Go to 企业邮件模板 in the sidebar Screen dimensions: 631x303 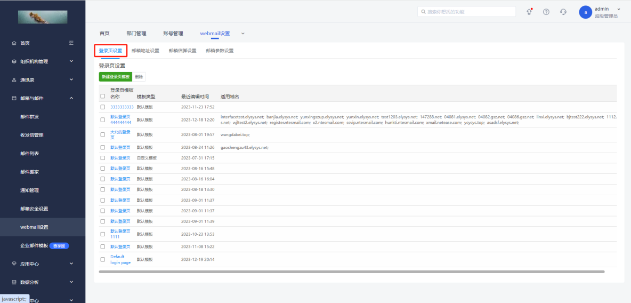pos(34,246)
